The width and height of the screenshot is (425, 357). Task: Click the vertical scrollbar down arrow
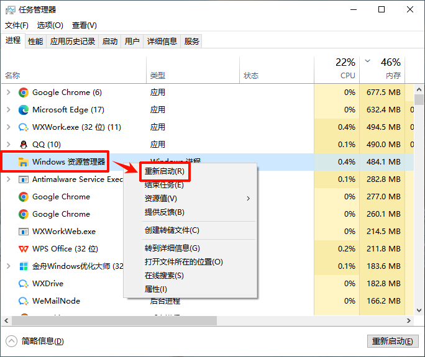[x=419, y=310]
